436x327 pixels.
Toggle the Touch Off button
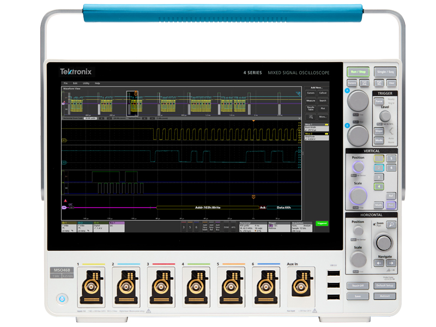pyautogui.click(x=358, y=286)
